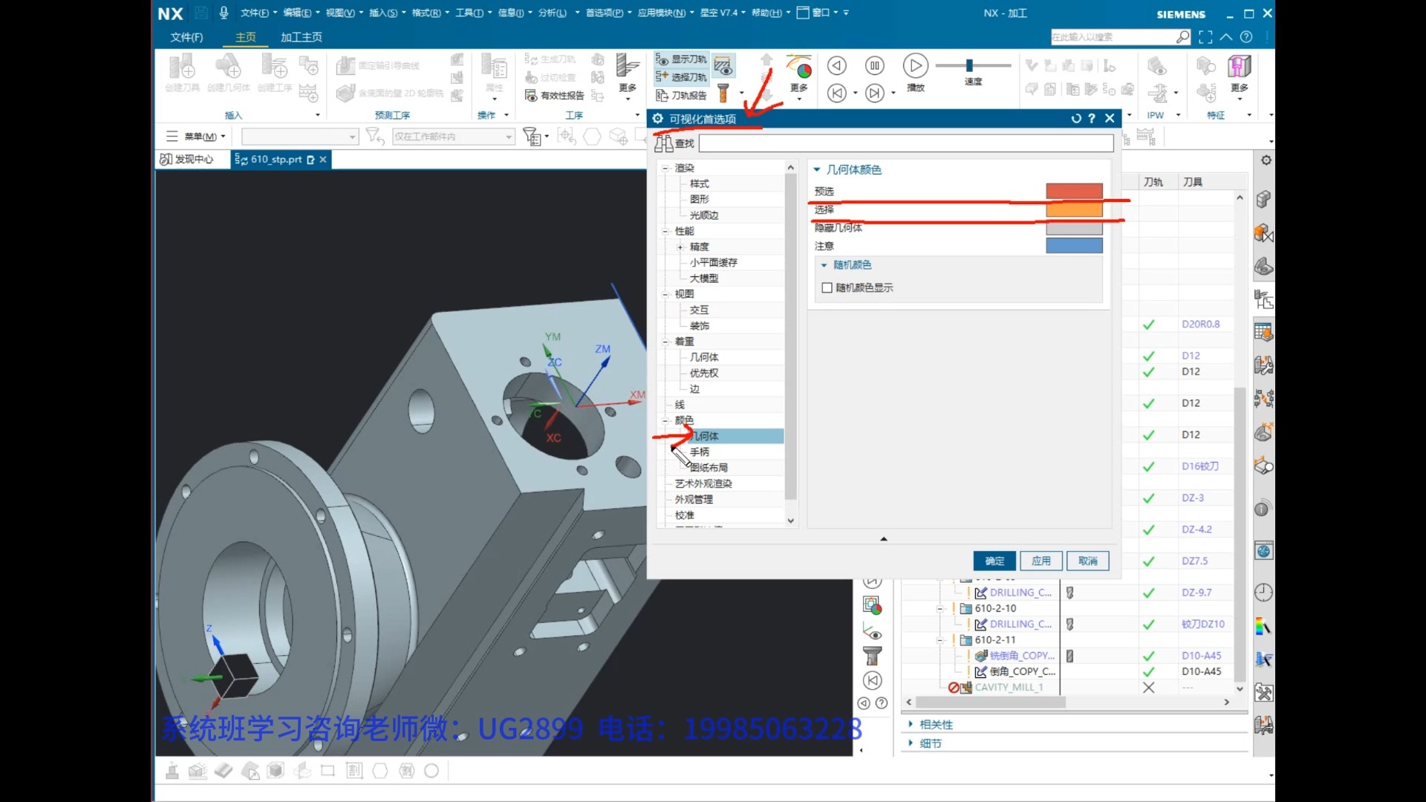Switch to the 加工主页 ribbon tab
The height and width of the screenshot is (802, 1426).
pos(301,37)
